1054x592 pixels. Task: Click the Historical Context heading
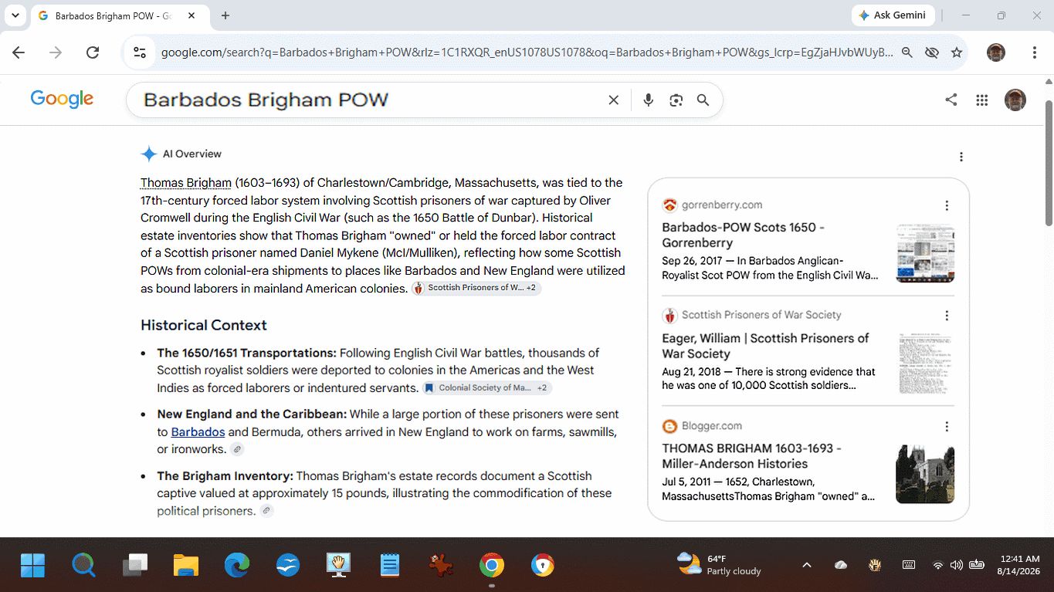pos(204,325)
